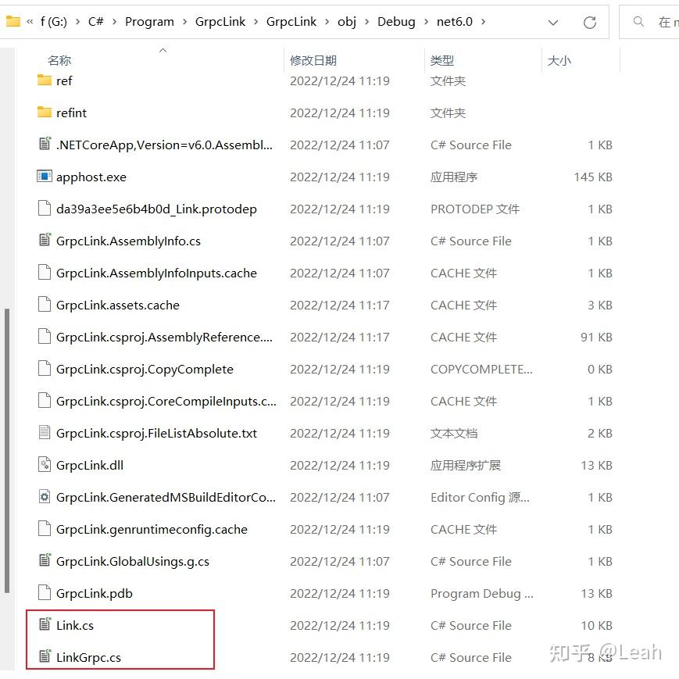The width and height of the screenshot is (679, 679).
Task: Select the GrpcLink.dll file icon
Action: pos(45,465)
